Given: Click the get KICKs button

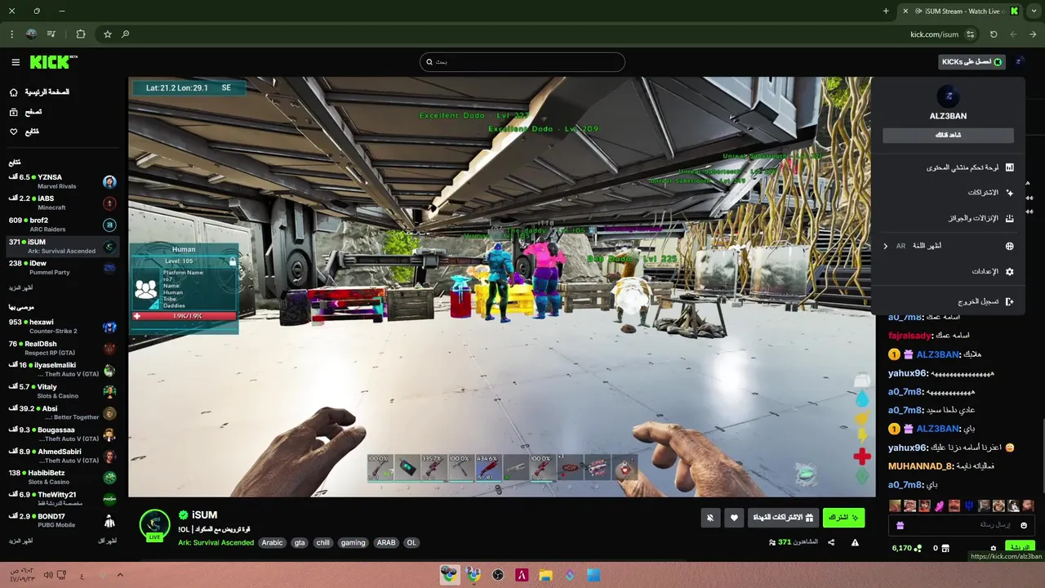Looking at the screenshot, I should click(x=972, y=62).
